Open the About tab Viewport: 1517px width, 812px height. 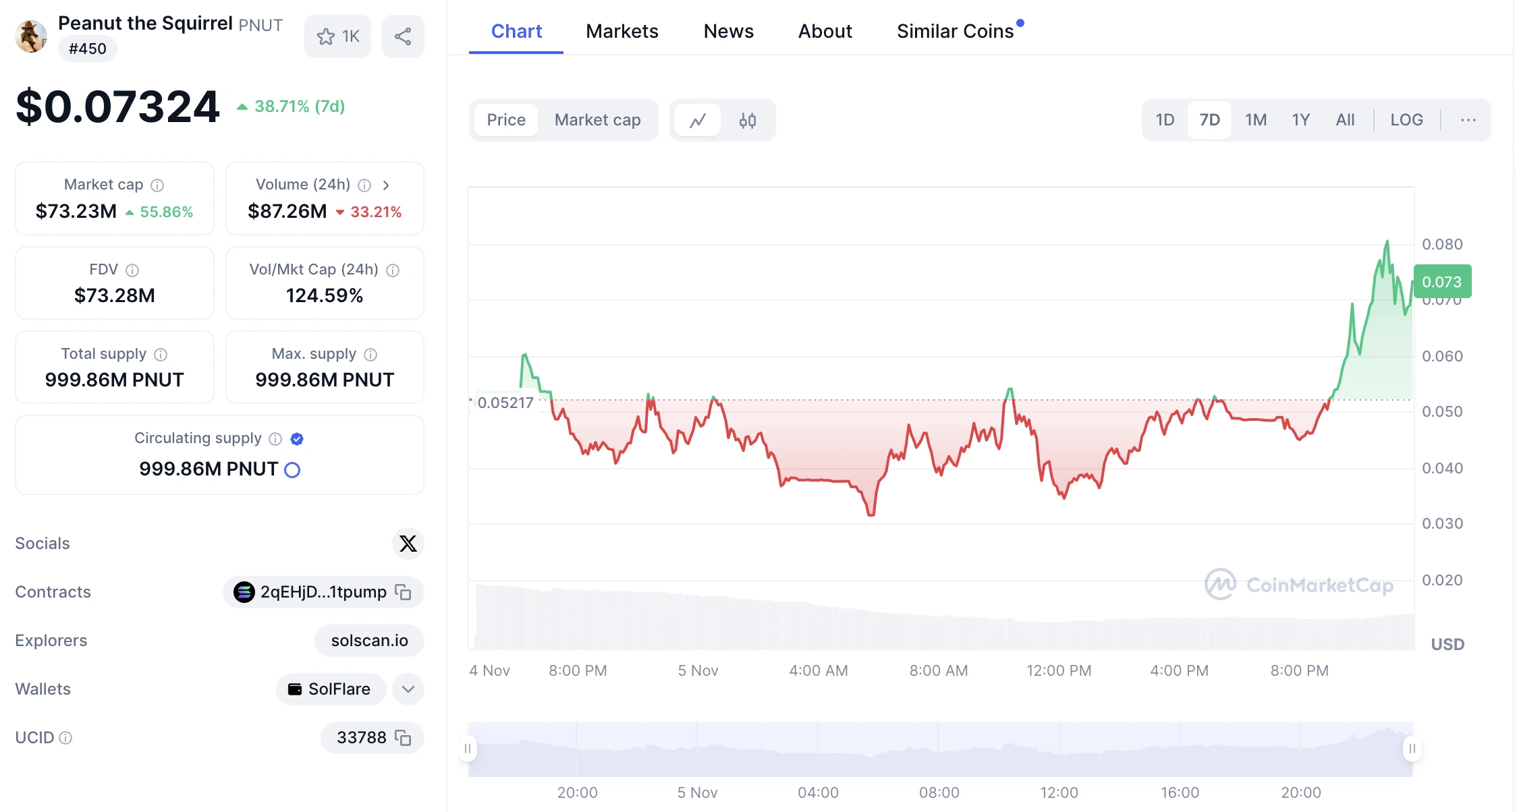click(825, 31)
